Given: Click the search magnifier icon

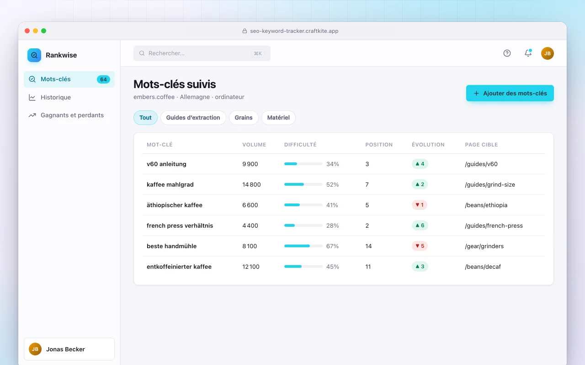Looking at the screenshot, I should coord(142,53).
